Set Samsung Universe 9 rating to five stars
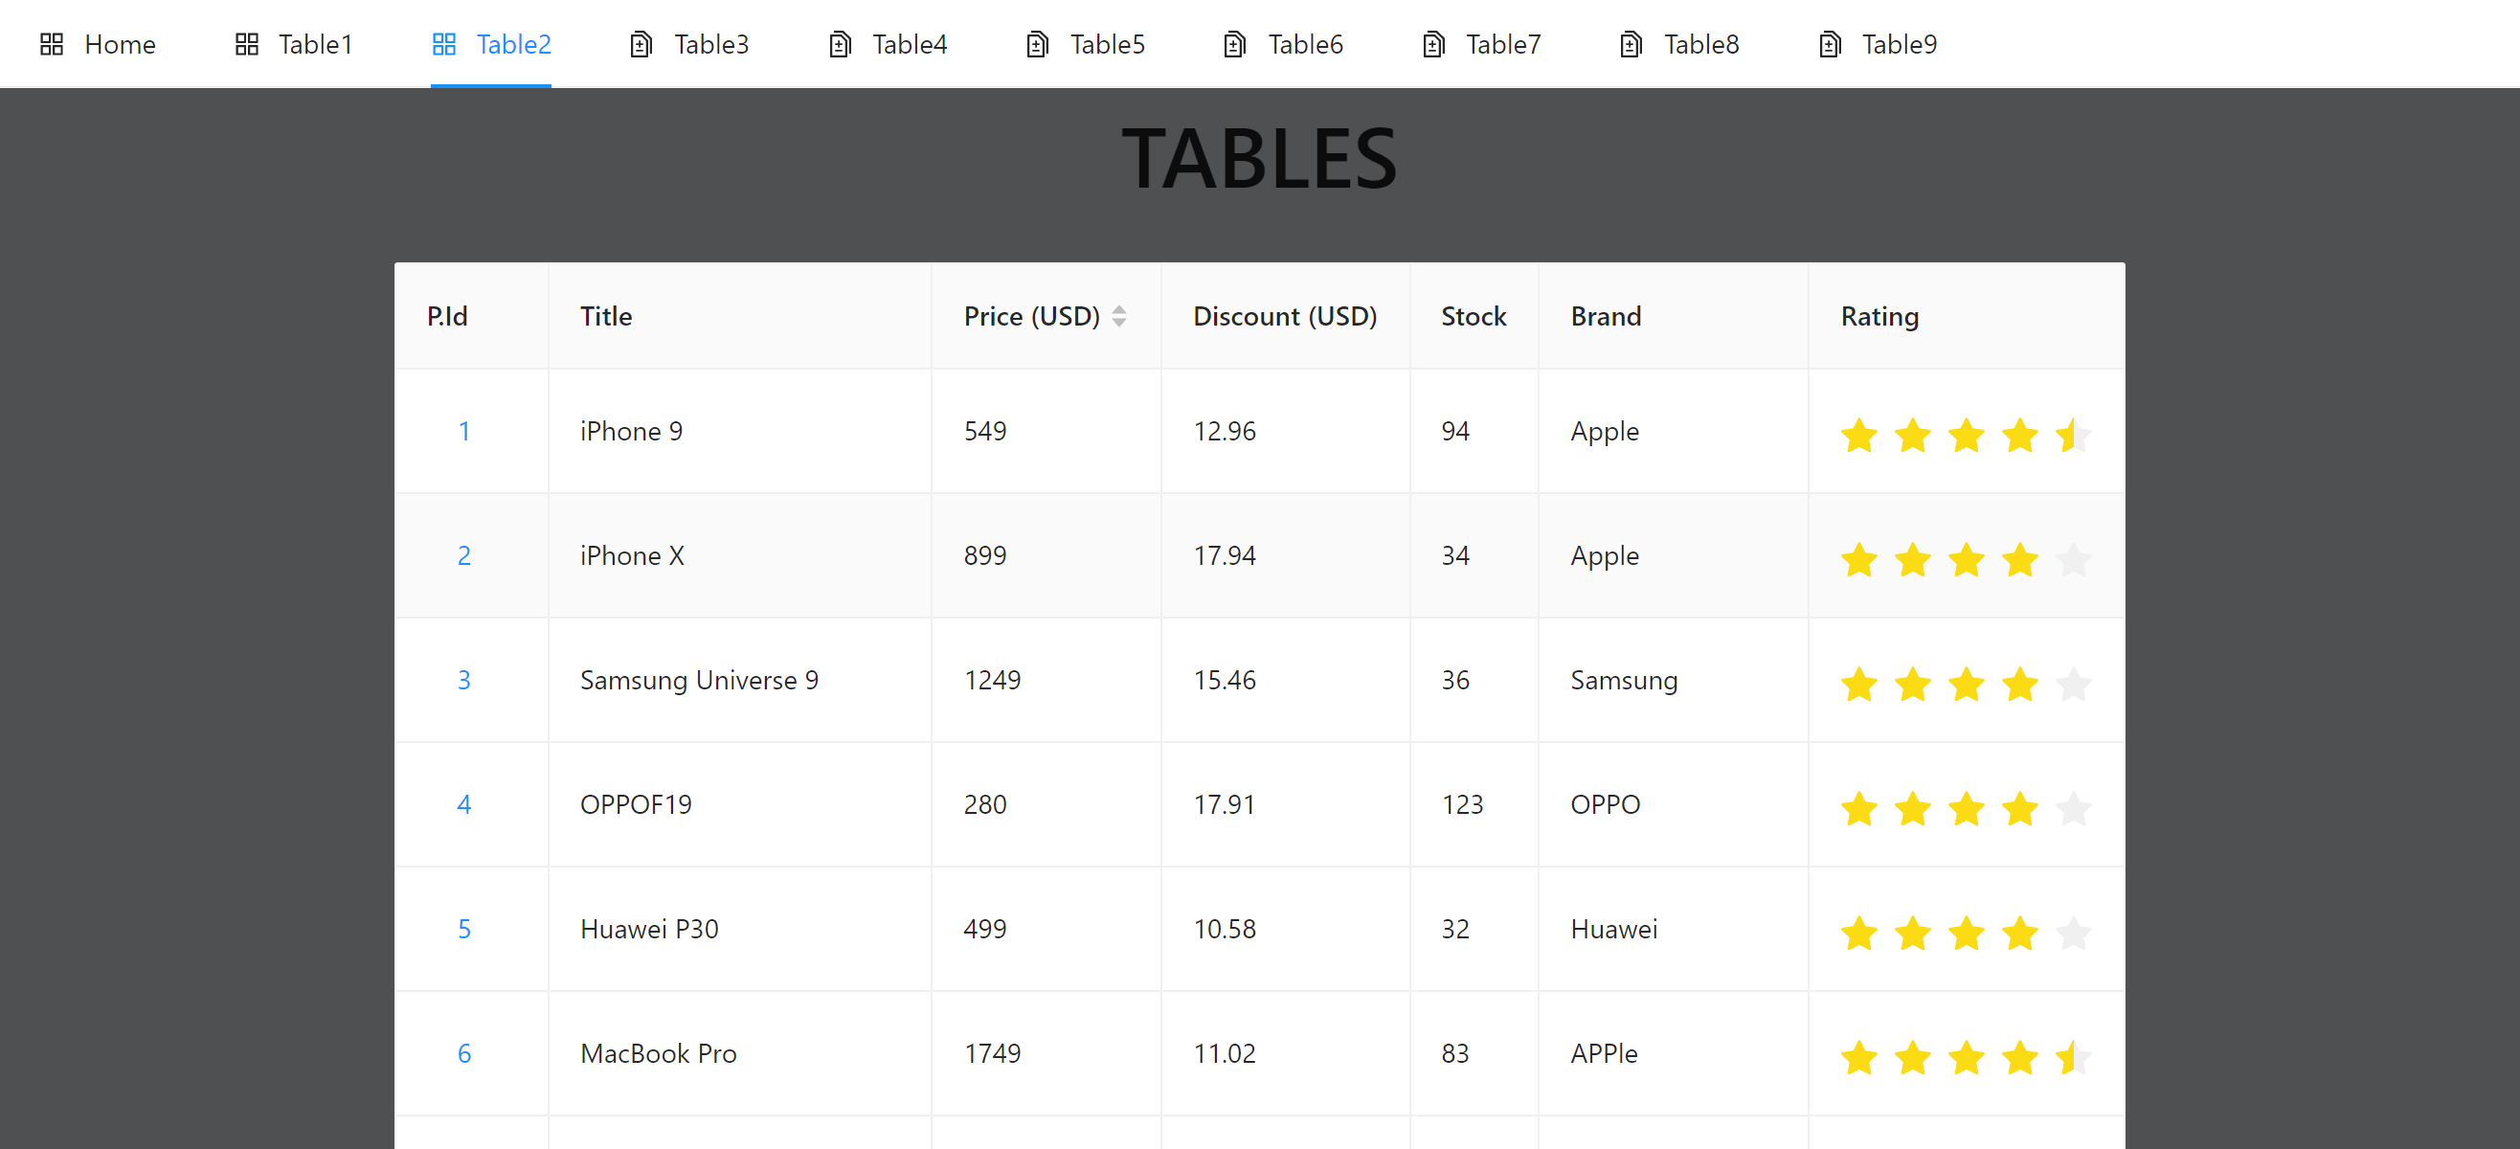2520x1149 pixels. coord(2073,684)
